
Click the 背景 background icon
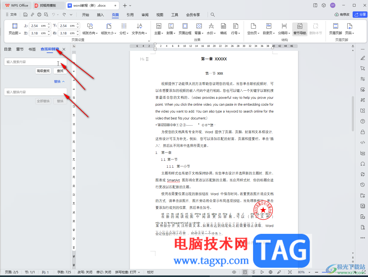pyautogui.click(x=199, y=26)
